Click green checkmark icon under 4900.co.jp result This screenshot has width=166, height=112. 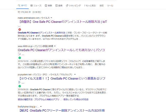[x=20, y=58]
